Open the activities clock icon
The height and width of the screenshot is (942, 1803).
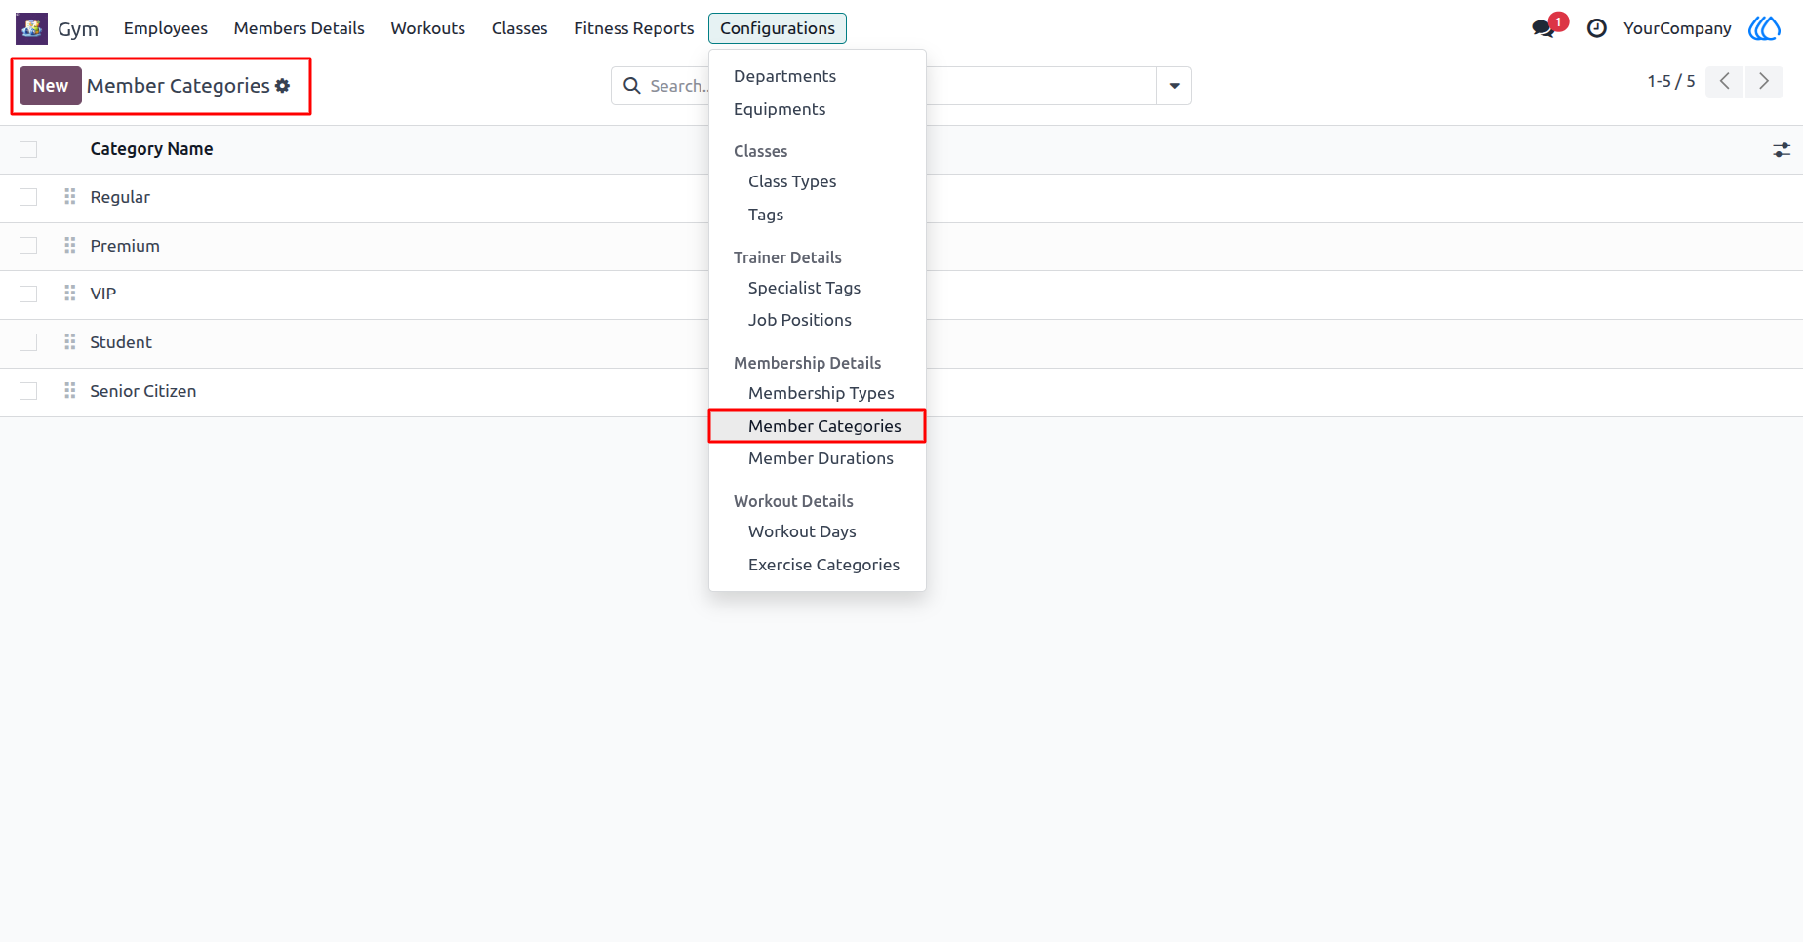click(1597, 28)
